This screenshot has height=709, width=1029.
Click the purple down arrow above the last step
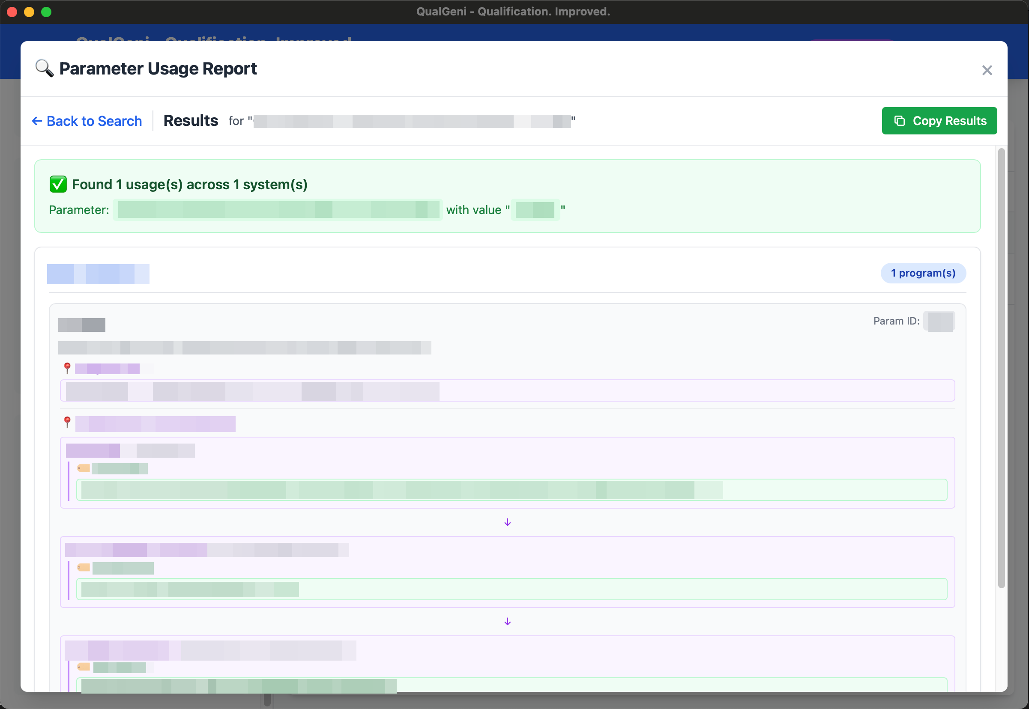click(x=507, y=622)
